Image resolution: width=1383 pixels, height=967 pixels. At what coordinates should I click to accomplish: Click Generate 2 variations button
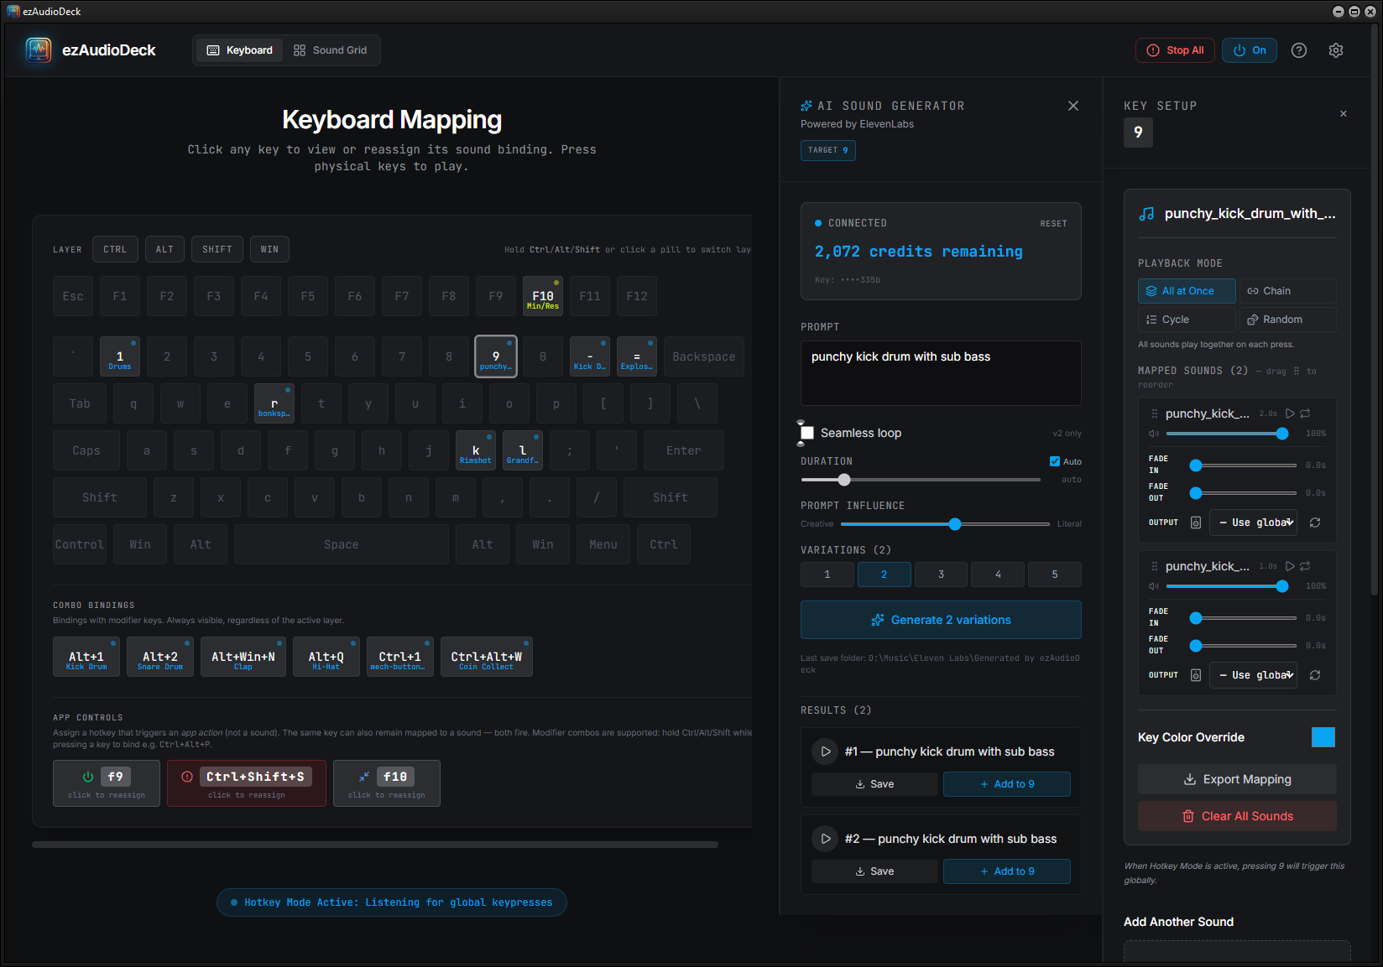tap(941, 620)
